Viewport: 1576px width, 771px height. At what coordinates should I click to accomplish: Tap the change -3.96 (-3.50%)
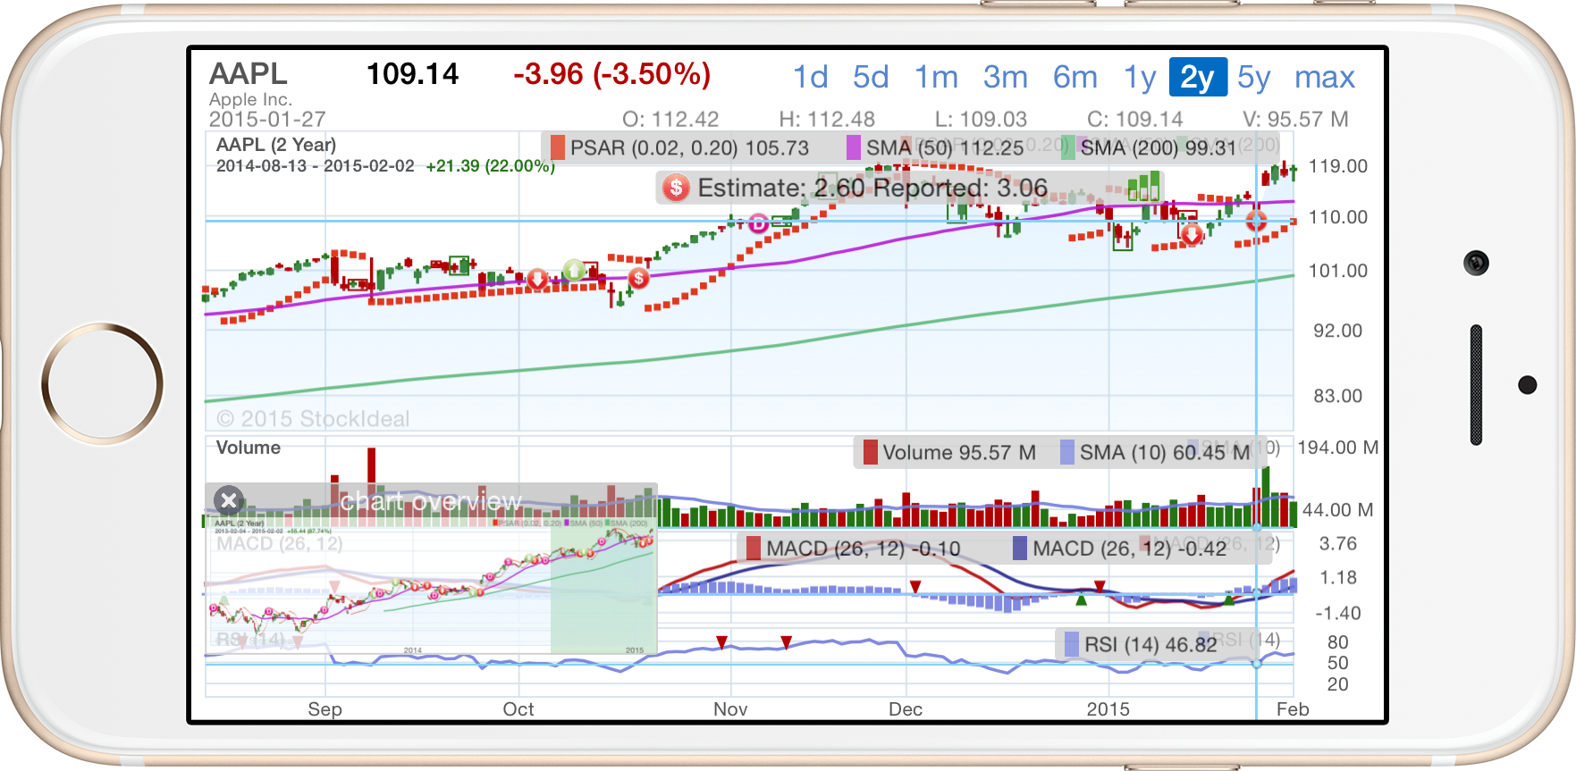pos(612,73)
